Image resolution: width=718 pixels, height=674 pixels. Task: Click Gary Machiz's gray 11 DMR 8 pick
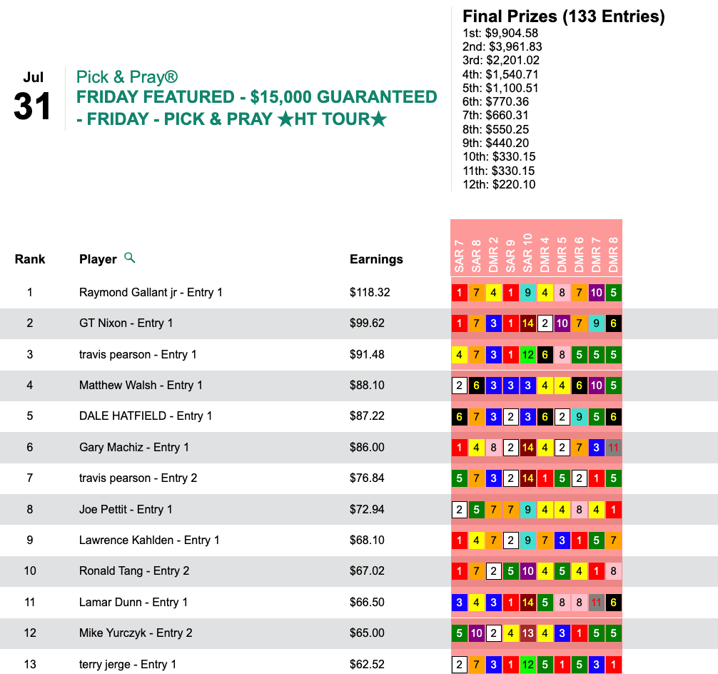coord(614,448)
